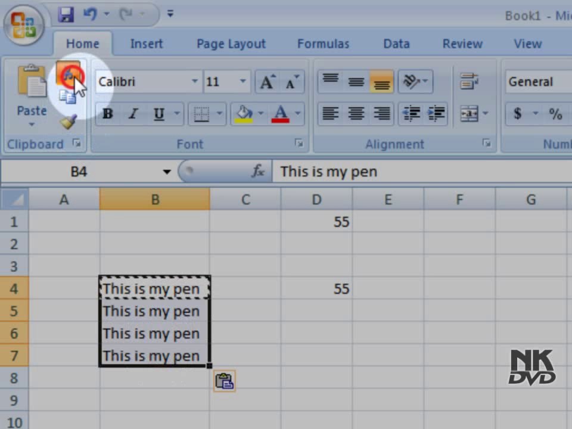Screen dimensions: 572x429
Task: Copy the selection with Copy icon
Action: [x=68, y=97]
